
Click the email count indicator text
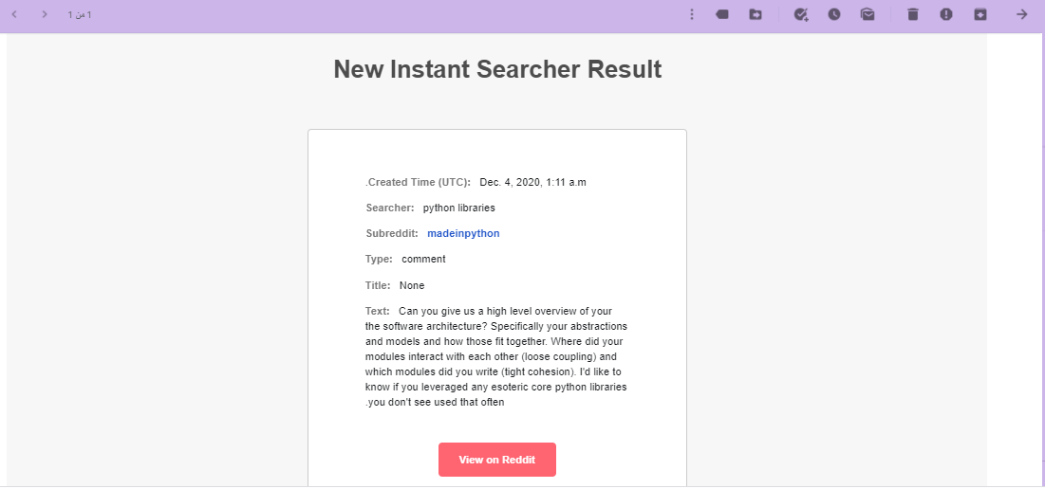tap(80, 15)
